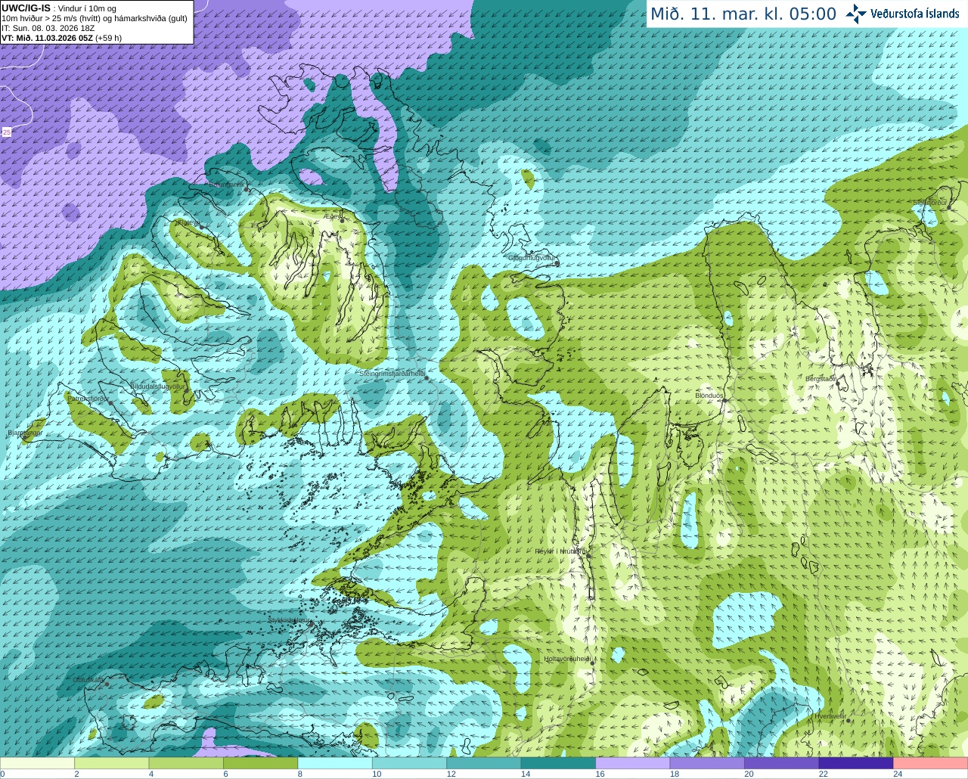Image resolution: width=968 pixels, height=779 pixels.
Task: Select the pink 24+ m/s legend swatch
Action: [931, 763]
